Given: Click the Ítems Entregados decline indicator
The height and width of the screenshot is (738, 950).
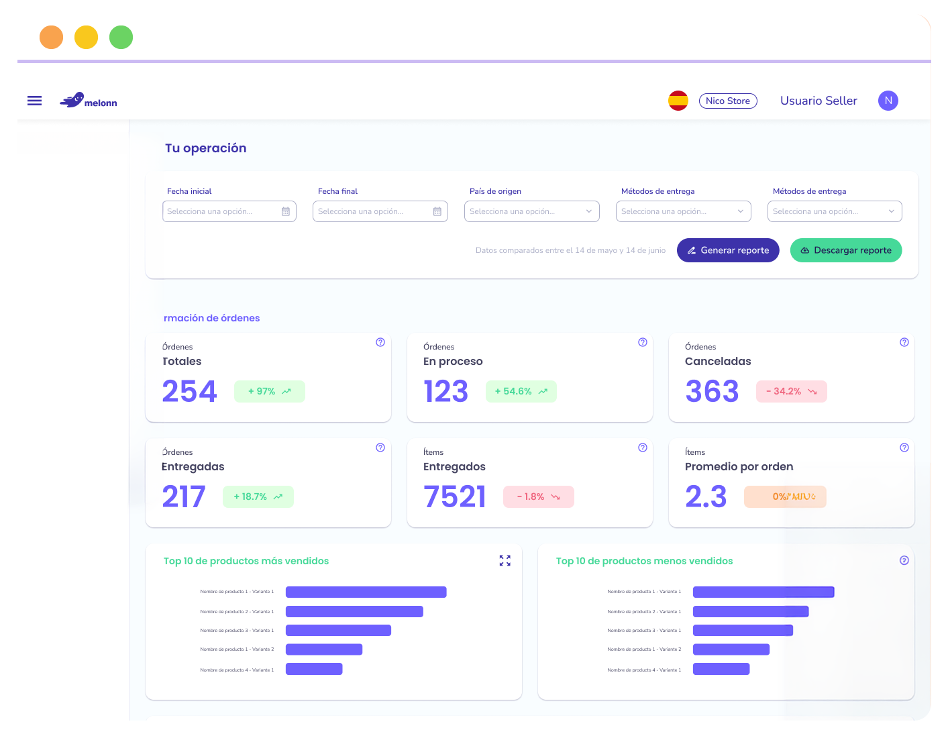Looking at the screenshot, I should [x=538, y=496].
